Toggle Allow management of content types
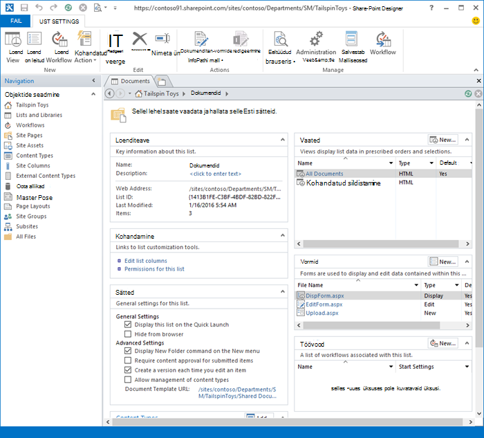Screen dimensions: 484x438 (128, 379)
